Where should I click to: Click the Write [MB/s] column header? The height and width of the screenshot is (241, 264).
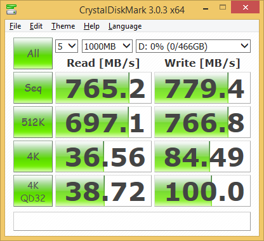coord(202,63)
